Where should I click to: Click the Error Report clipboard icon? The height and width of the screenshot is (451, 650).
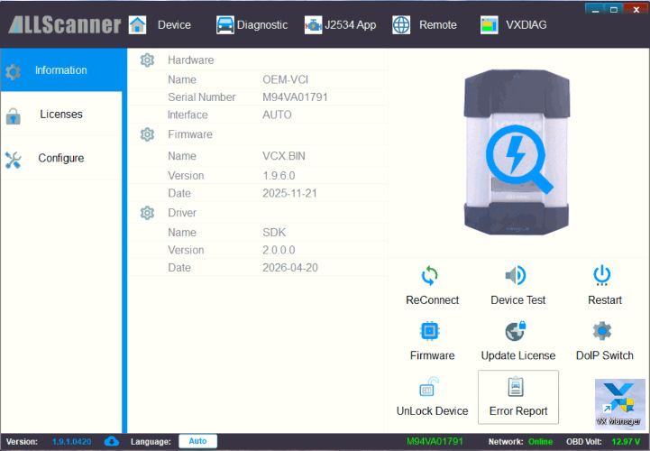(x=516, y=387)
